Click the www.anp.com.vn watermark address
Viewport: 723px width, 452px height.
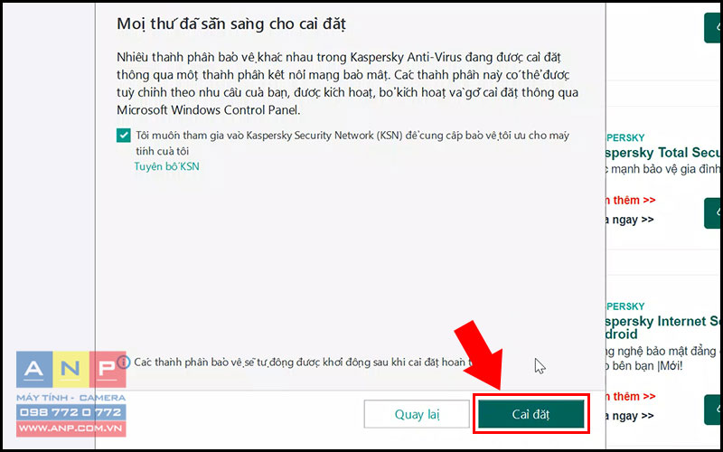[71, 428]
